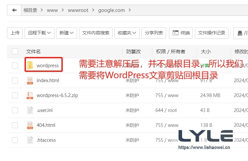This screenshot has height=161, width=248.
Task: Click the wordpress-6.5.2.zip file name
Action: 57,95
